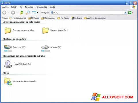Click the Forward navigation arrow
Screen dimensions: 138x103
point(13,13)
